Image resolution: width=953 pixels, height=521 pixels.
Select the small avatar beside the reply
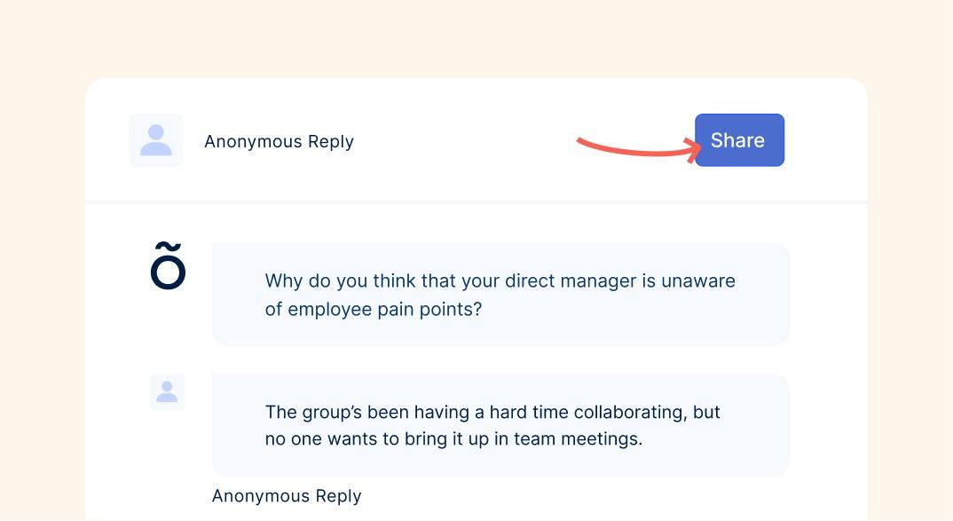click(x=167, y=391)
